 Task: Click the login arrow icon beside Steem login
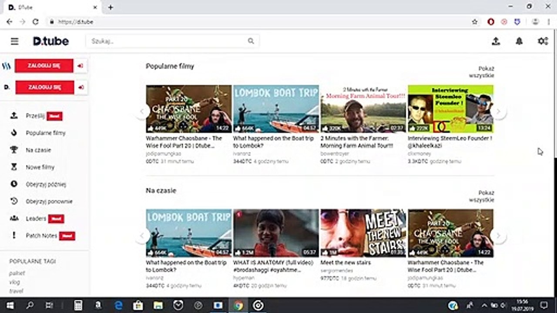(x=81, y=66)
